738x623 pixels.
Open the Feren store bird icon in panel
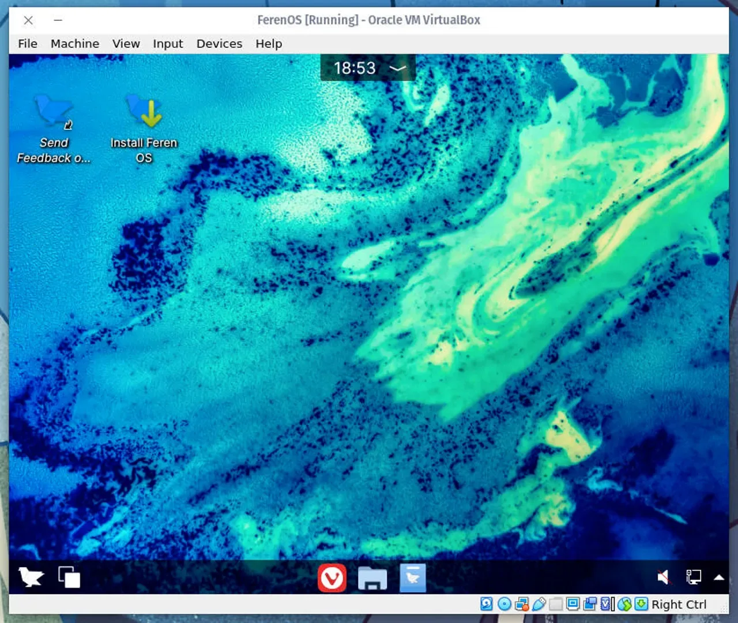(x=413, y=577)
